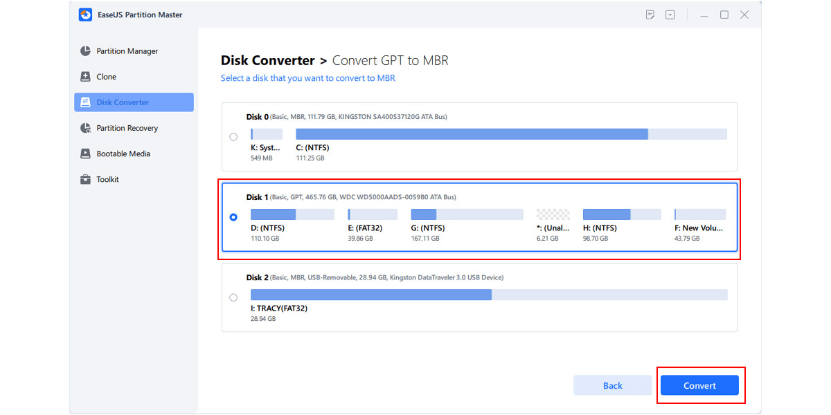Click the "Disk 0" header title
Image resolution: width=831 pixels, height=415 pixels.
coord(258,117)
